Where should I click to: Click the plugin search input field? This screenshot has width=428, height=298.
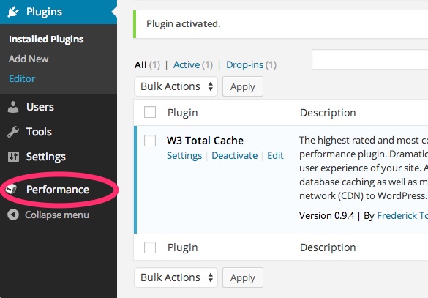click(370, 59)
